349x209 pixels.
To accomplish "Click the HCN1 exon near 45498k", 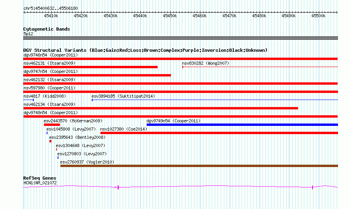I will 313,187.
